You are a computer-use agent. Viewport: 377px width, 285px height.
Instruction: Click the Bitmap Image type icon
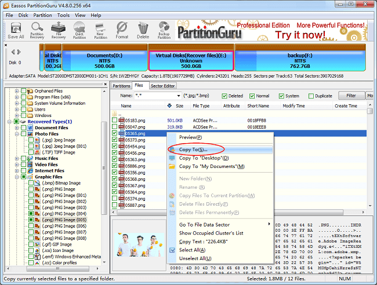(x=37, y=183)
